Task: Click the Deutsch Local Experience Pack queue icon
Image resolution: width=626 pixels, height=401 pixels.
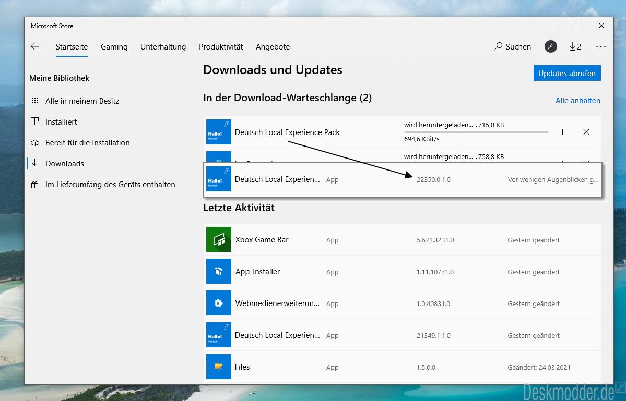Action: (x=218, y=132)
